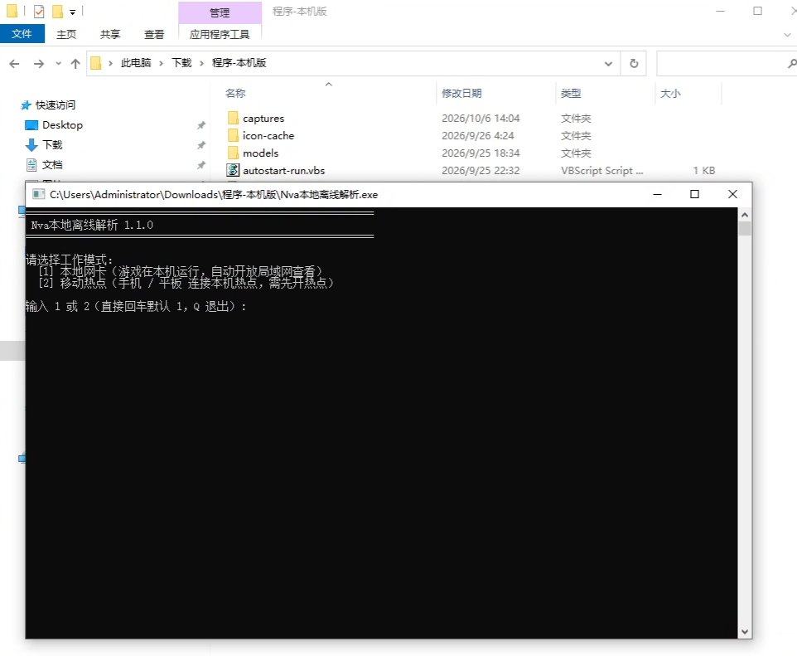This screenshot has height=656, width=797.
Task: Switch to the 查看 ribbon tab
Action: point(154,34)
